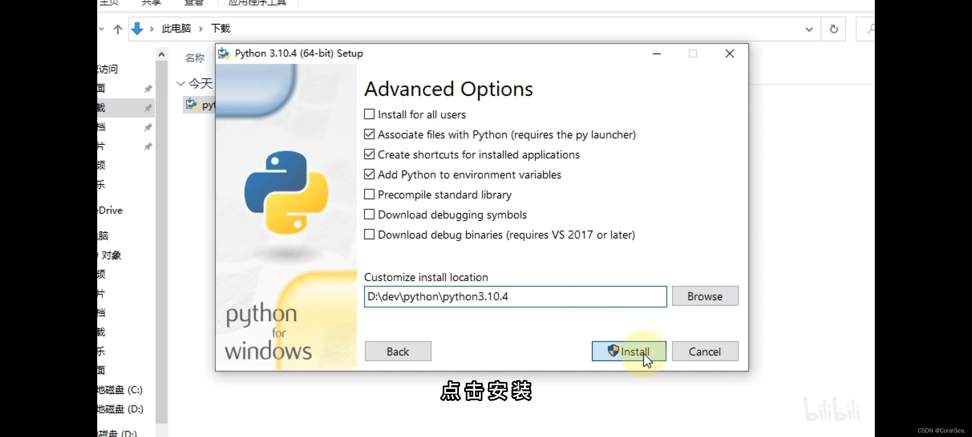Select 下载 in the breadcrumb path

220,29
